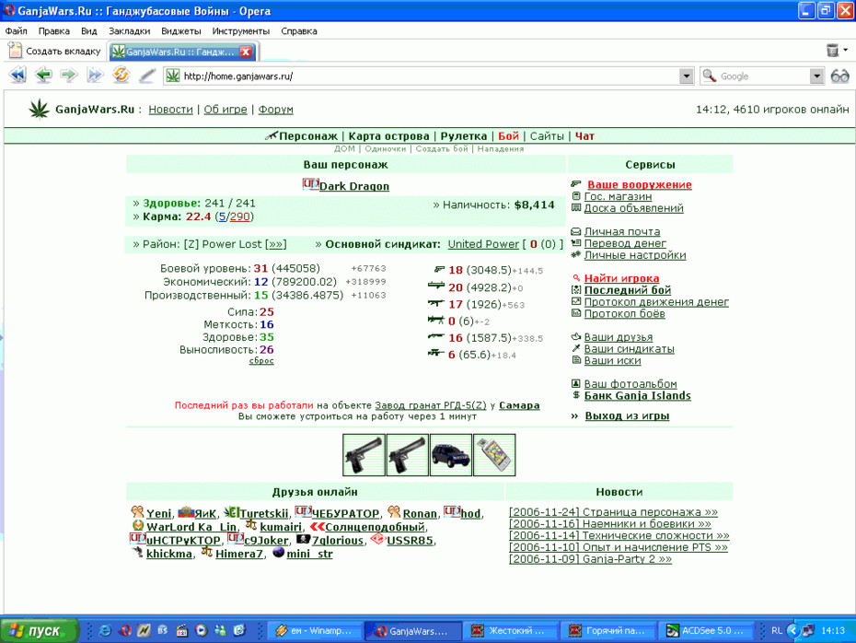Screen dimensions: 856x643
Task: Click gun icon beside Ваше вооружение
Action: (576, 184)
